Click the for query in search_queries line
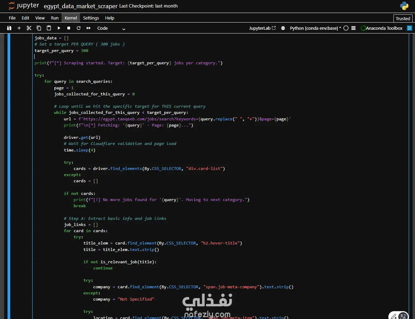The image size is (415, 319). click(78, 81)
